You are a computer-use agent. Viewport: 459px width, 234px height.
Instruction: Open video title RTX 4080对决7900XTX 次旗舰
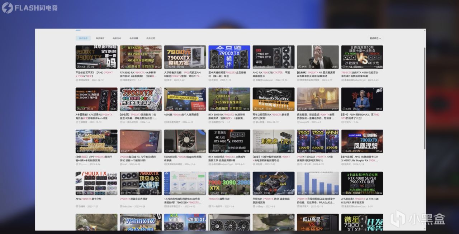tap(227, 158)
